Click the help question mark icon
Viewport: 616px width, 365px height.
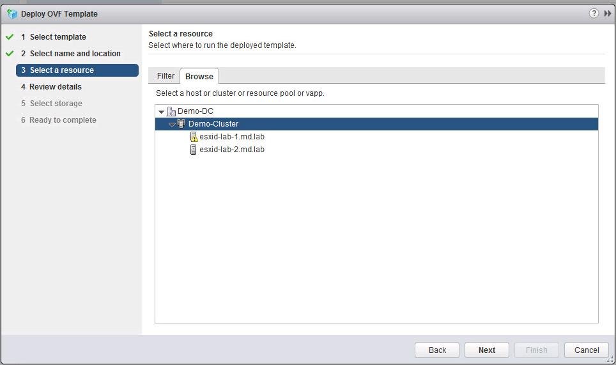[x=594, y=13]
